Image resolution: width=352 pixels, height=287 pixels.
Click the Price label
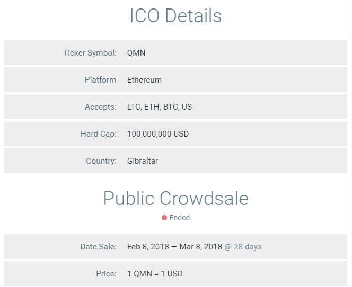106,274
